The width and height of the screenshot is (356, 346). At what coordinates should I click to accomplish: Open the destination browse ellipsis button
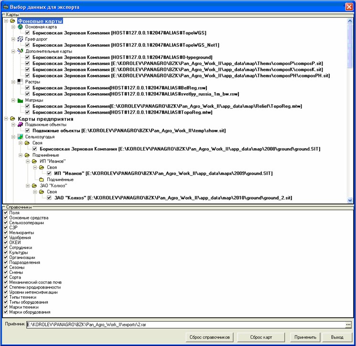tap(348, 324)
